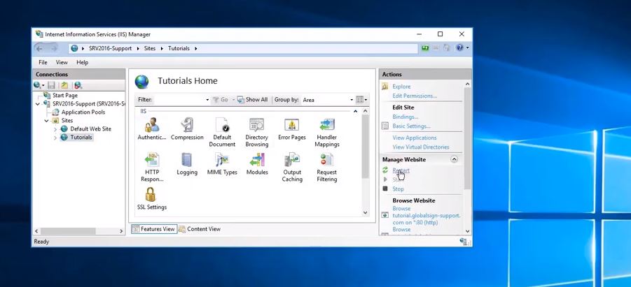Select Application Pools in the tree
The width and height of the screenshot is (631, 287).
click(83, 112)
